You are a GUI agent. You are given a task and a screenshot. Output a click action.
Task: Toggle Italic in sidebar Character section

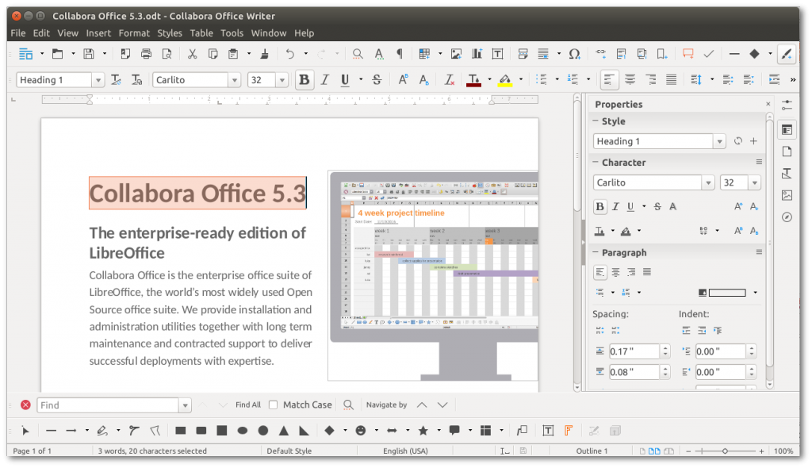(615, 207)
